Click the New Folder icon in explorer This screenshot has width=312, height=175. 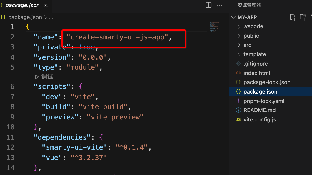click(x=303, y=17)
